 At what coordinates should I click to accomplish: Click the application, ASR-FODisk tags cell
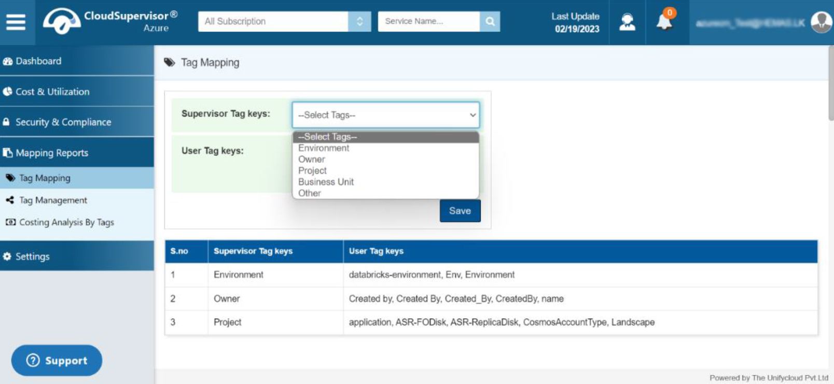coord(580,322)
